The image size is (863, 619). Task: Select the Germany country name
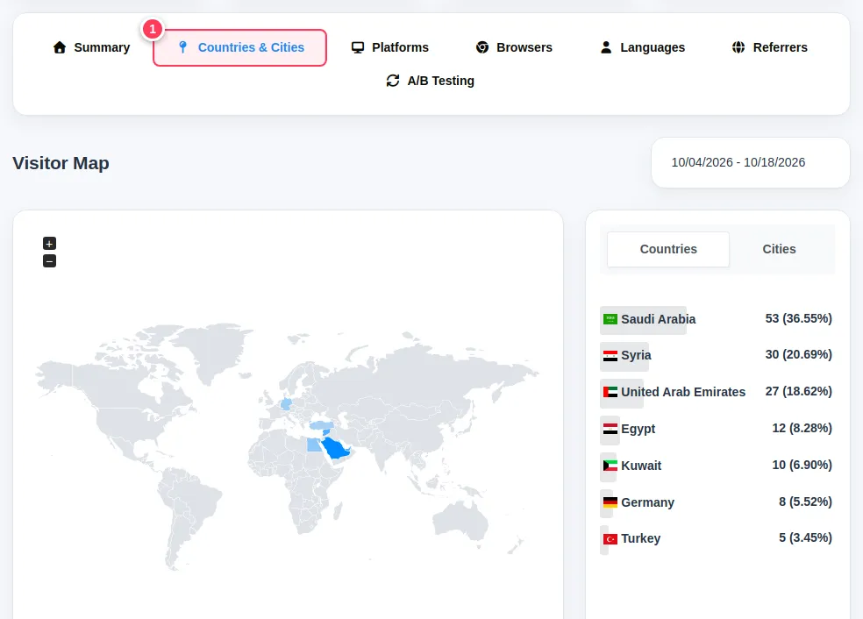[648, 502]
